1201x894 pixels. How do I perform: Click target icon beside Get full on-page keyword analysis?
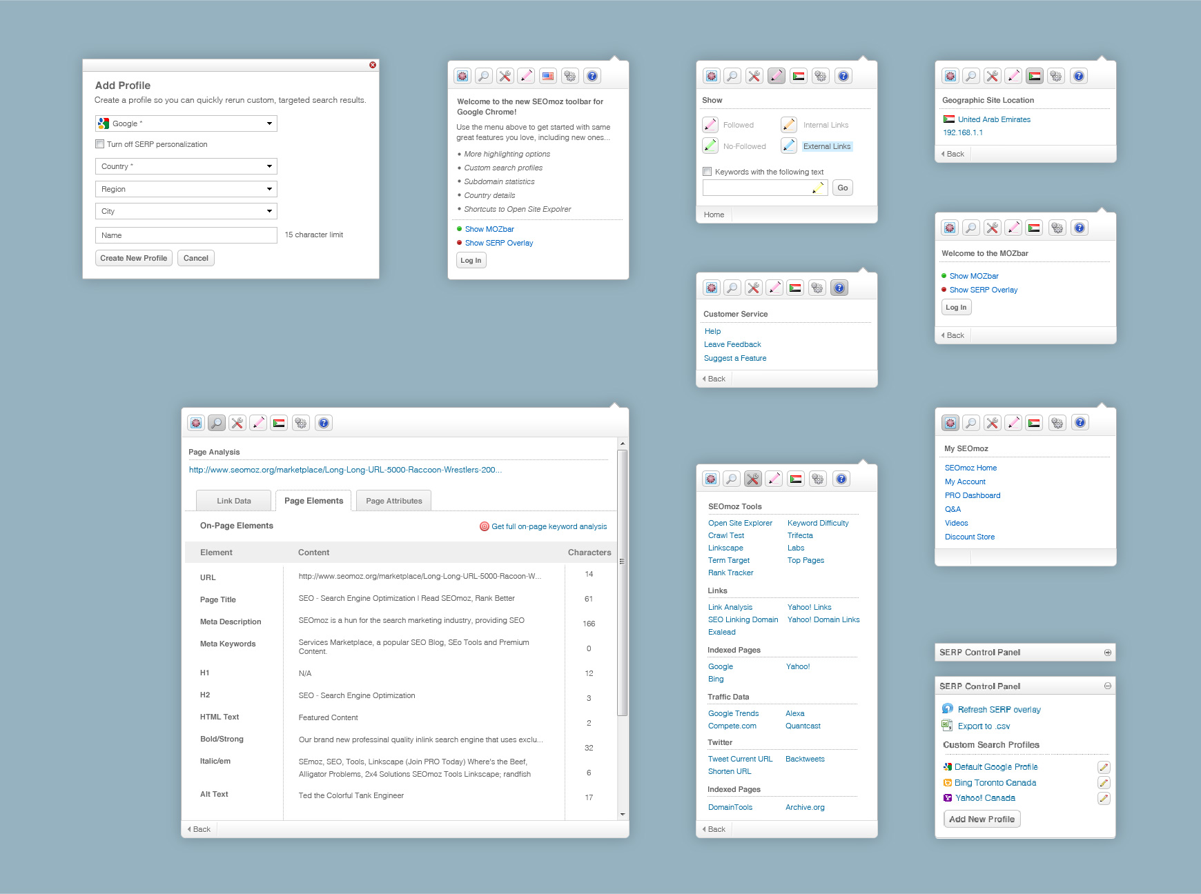(x=485, y=526)
